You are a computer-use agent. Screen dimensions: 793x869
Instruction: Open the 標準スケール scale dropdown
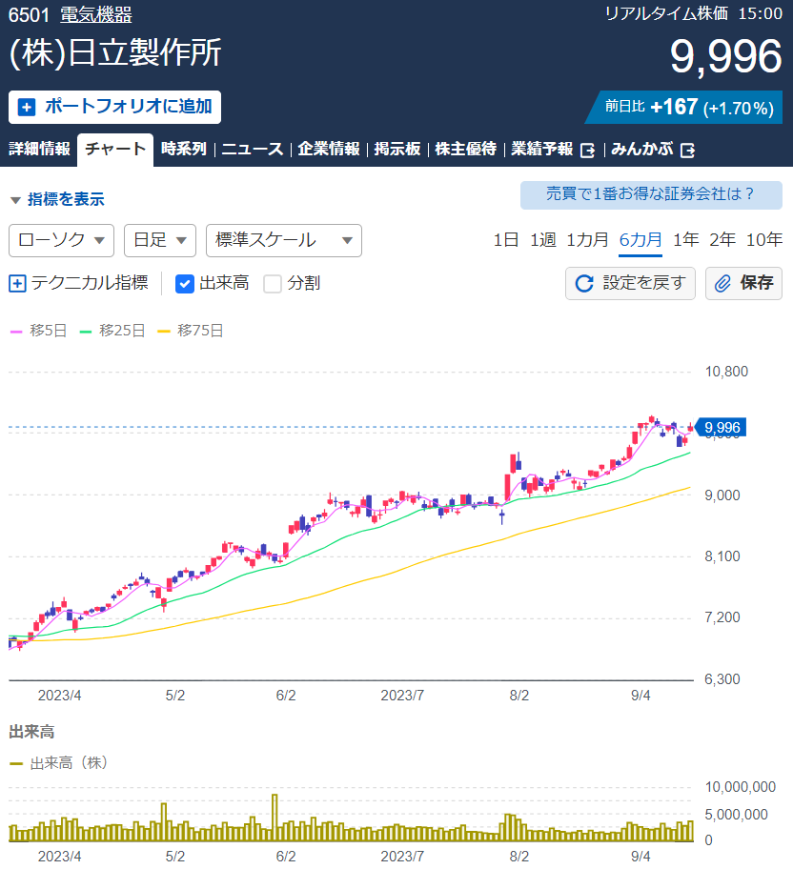(x=284, y=240)
